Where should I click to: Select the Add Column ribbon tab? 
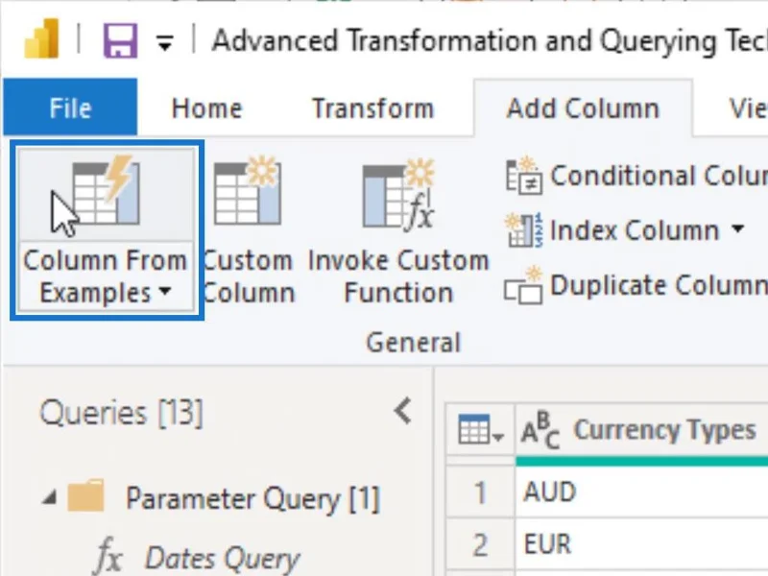tap(583, 108)
